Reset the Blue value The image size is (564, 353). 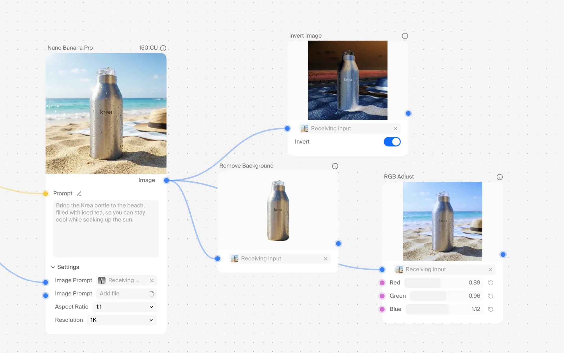coord(491,309)
